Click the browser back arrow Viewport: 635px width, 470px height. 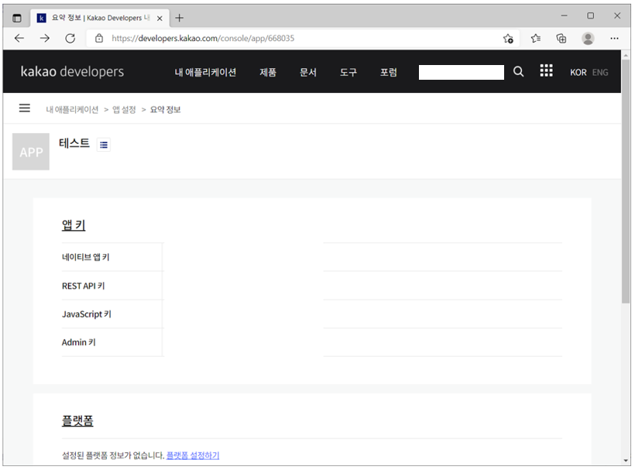[x=19, y=39]
